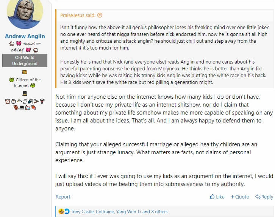Jump to quoted post via arrow icon
The image size is (275, 217).
pos(100,15)
